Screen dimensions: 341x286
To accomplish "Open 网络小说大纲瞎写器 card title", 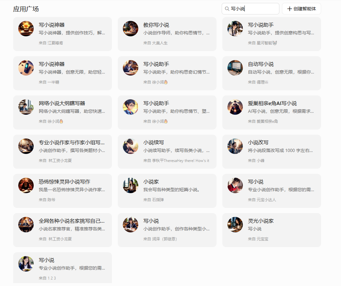I will coord(62,103).
